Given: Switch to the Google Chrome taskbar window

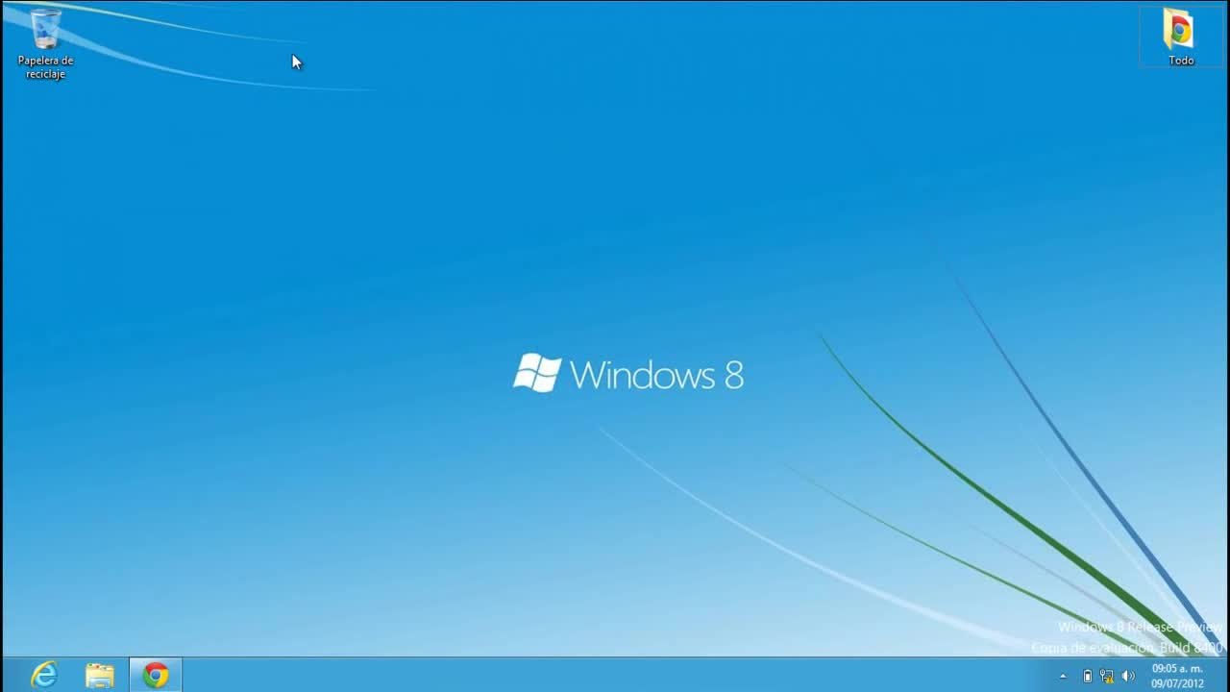Looking at the screenshot, I should click(156, 675).
